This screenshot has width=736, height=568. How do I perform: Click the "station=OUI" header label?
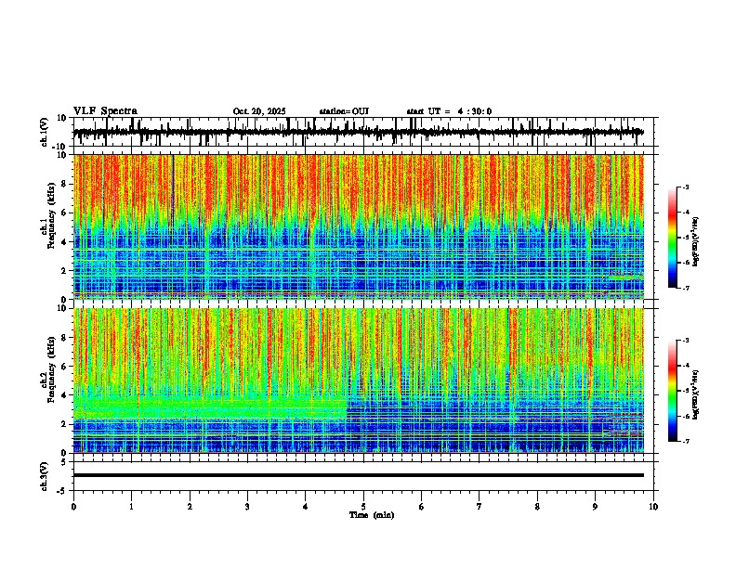pyautogui.click(x=344, y=111)
